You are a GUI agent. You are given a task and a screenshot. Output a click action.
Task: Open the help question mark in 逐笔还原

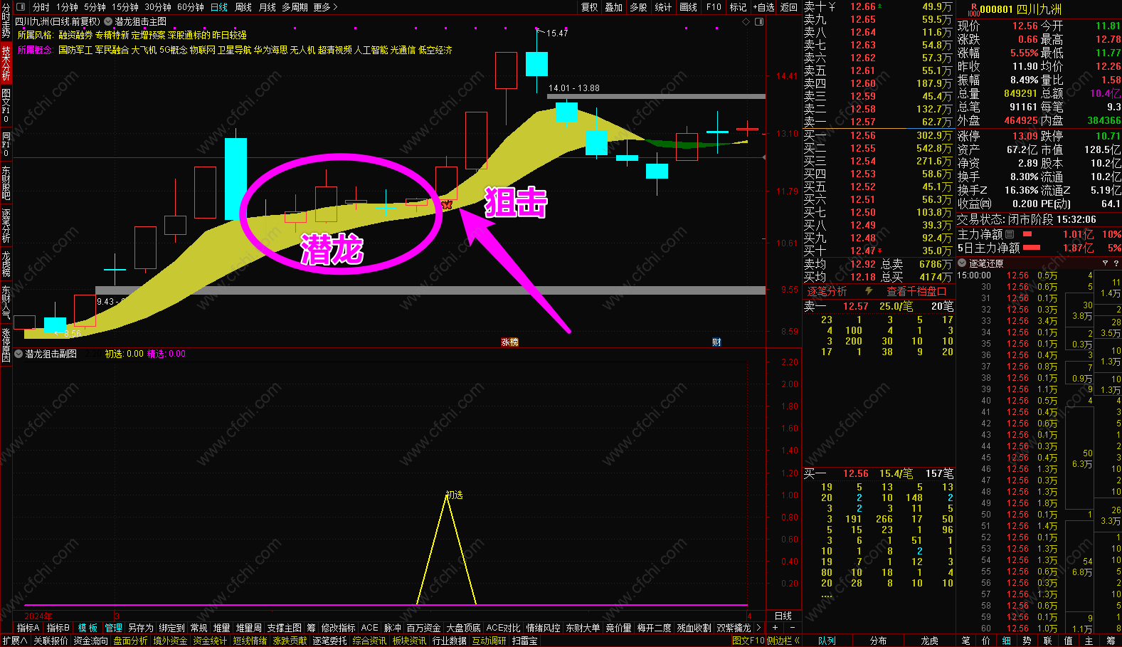1116,263
